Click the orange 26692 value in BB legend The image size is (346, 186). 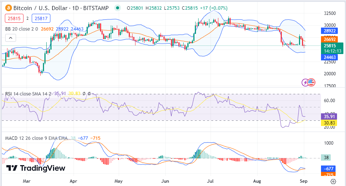(47, 29)
